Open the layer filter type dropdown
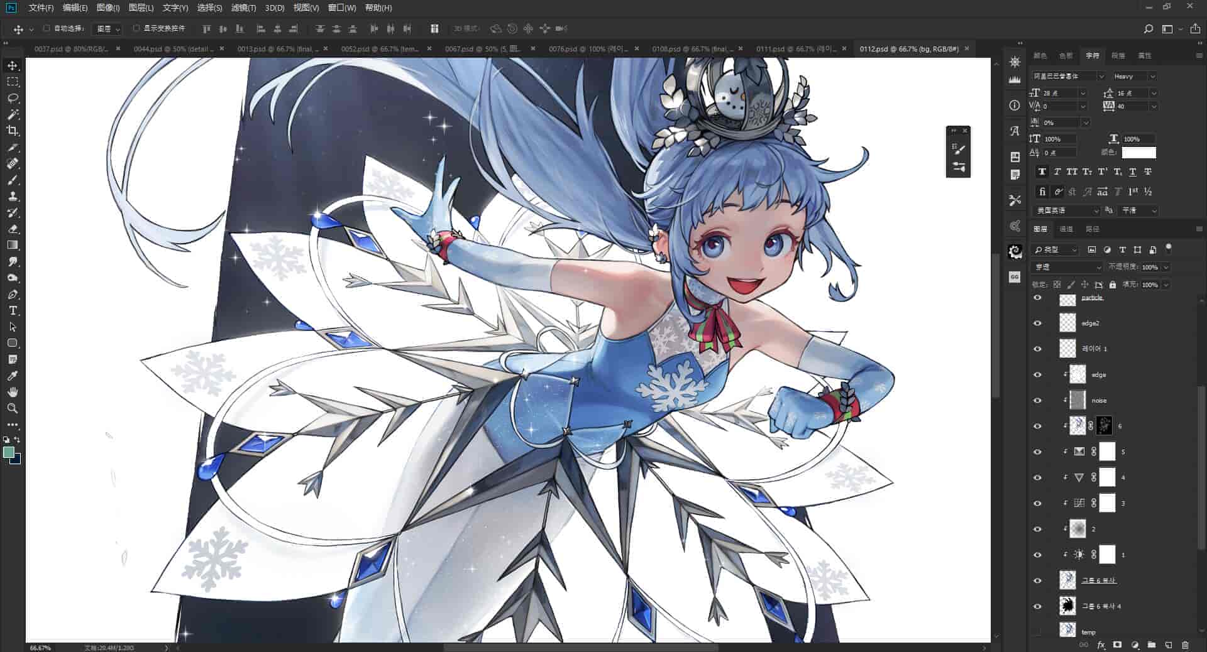The image size is (1207, 652). (x=1055, y=249)
